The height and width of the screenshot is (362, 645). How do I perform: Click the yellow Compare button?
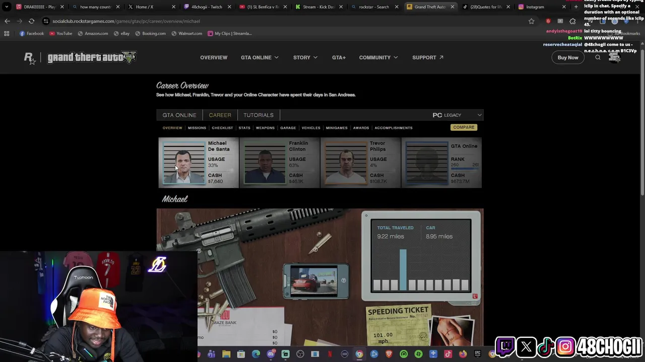pyautogui.click(x=464, y=127)
